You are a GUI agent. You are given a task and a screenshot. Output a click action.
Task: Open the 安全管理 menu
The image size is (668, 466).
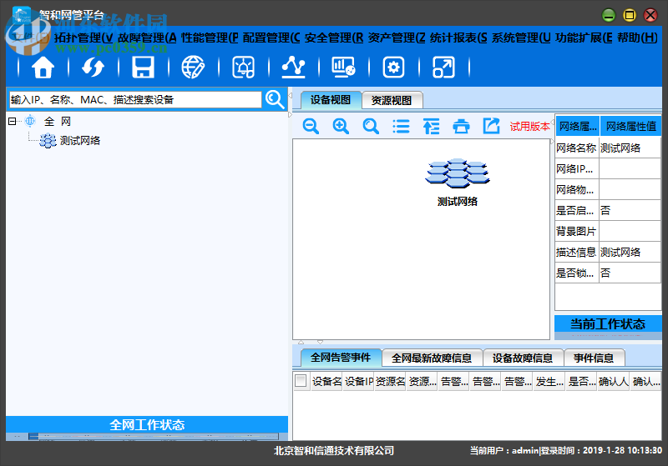click(x=334, y=38)
